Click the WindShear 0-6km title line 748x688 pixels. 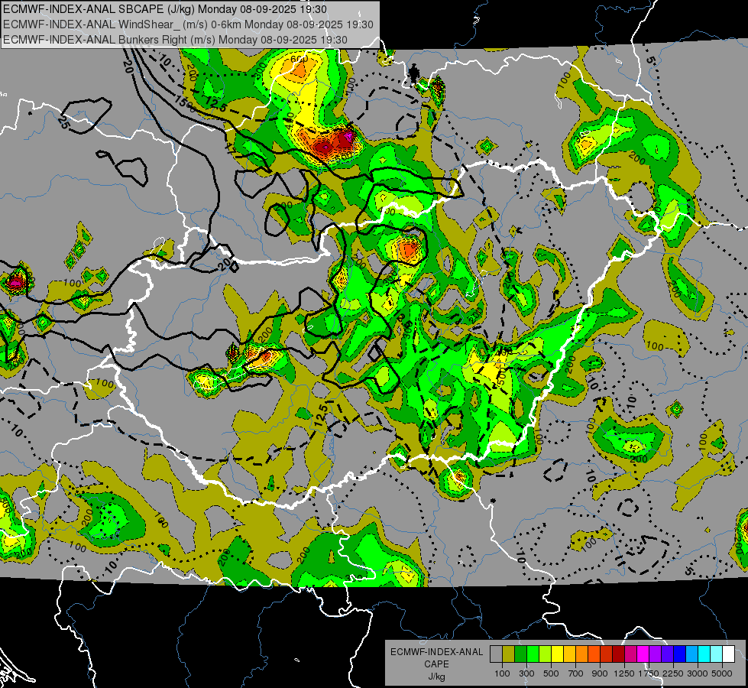pyautogui.click(x=188, y=24)
